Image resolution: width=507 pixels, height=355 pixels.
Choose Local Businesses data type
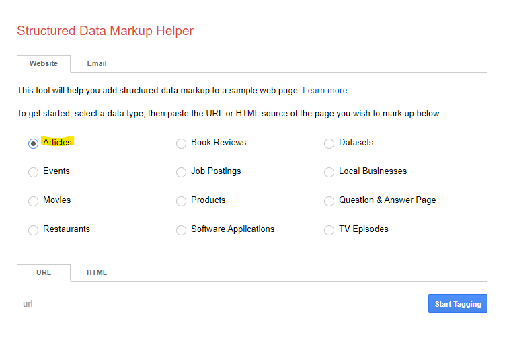(329, 172)
